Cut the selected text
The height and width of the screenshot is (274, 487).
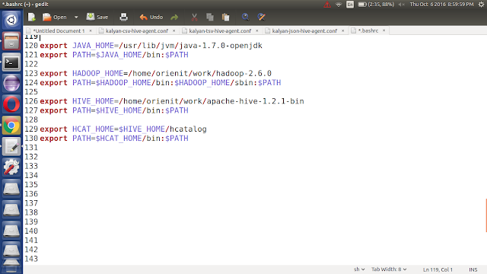(195, 17)
